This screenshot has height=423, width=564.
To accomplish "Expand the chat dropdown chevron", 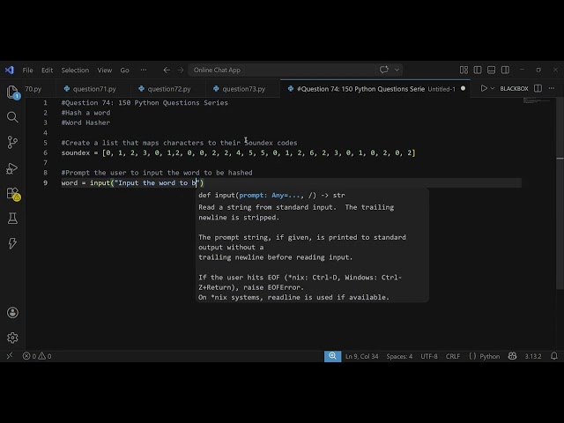I will 397,70.
